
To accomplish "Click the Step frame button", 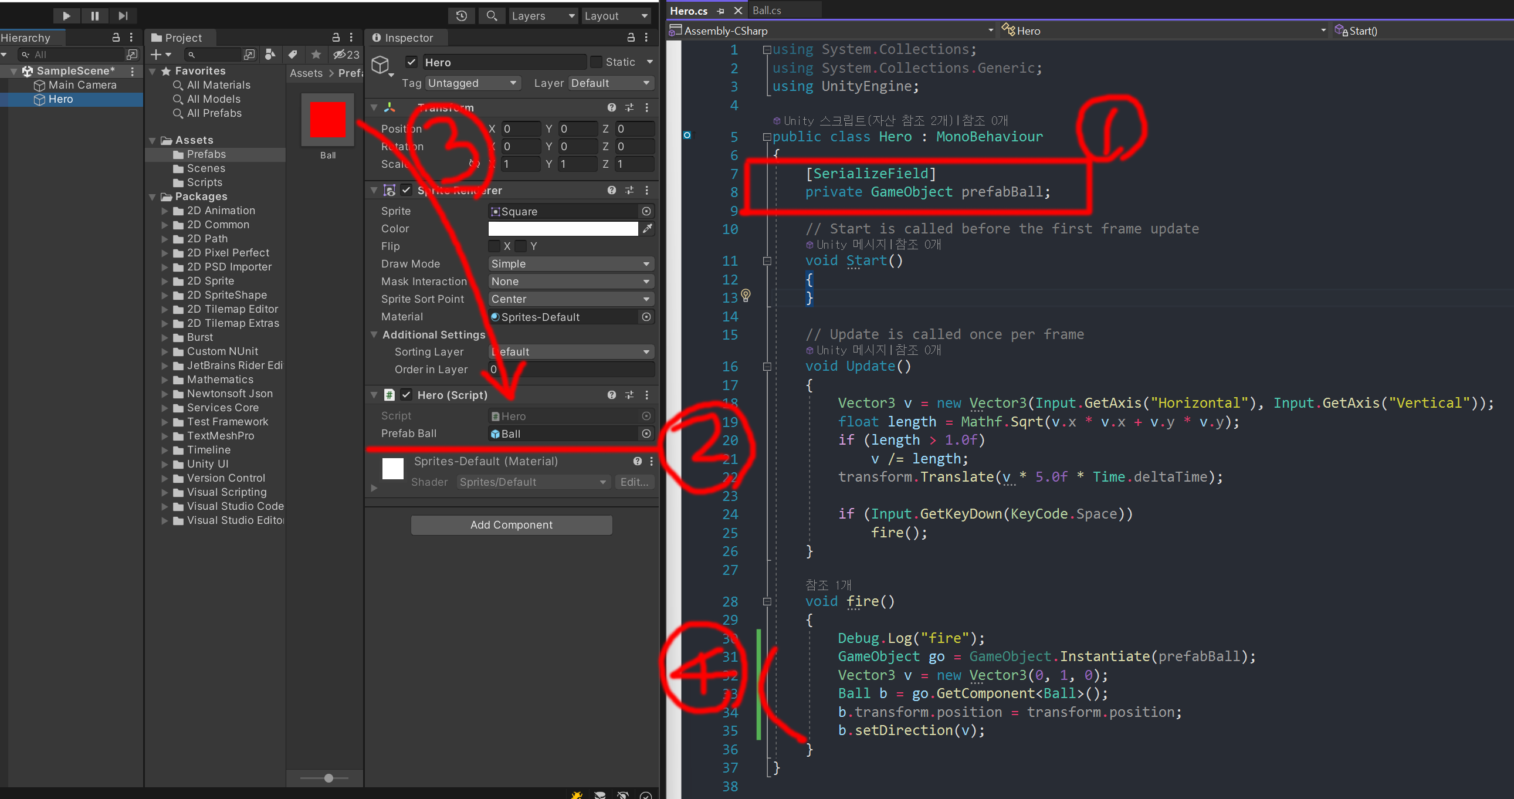I will (x=122, y=16).
